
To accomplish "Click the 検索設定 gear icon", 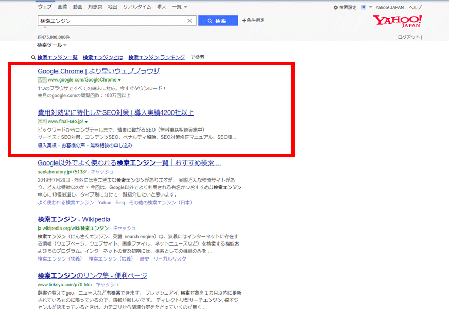I will click(336, 8).
